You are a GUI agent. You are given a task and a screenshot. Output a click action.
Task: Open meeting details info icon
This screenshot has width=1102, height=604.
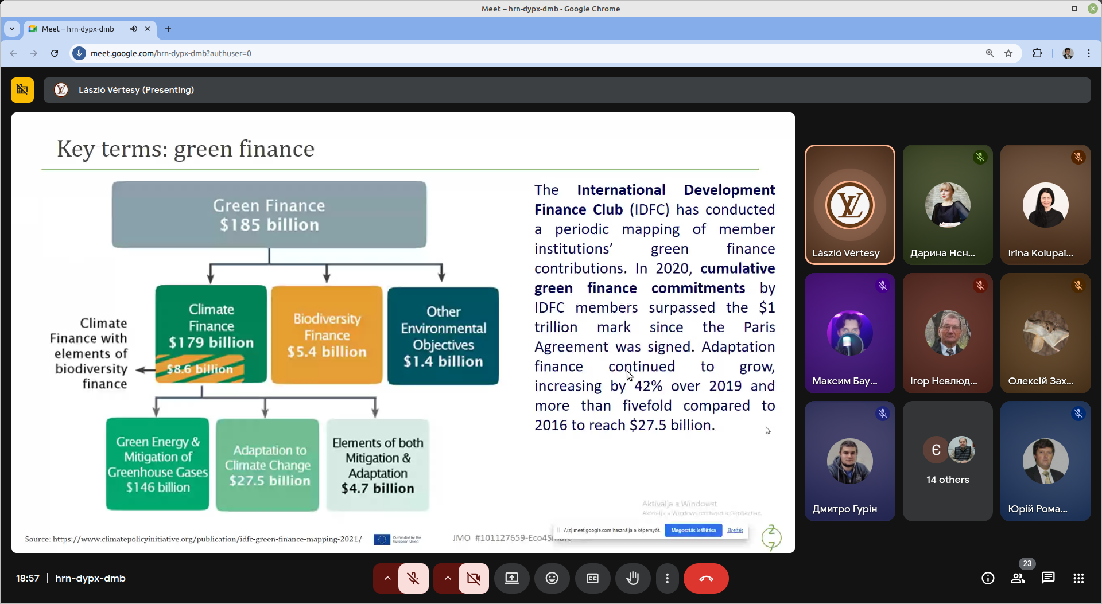987,578
